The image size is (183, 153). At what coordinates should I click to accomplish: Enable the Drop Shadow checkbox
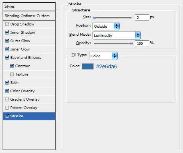point(7,24)
